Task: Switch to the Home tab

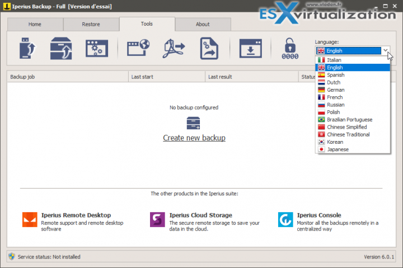Action: click(35, 24)
